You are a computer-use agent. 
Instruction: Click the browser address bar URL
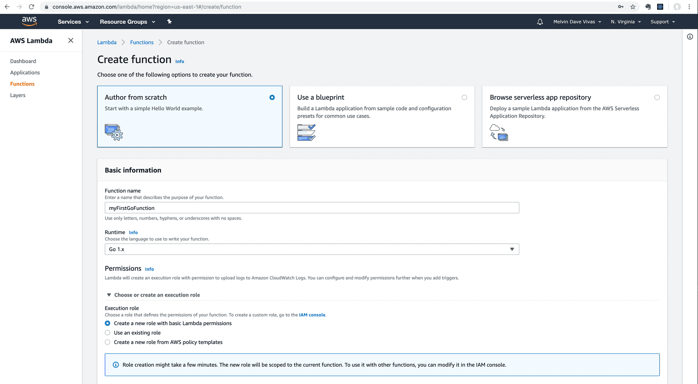(147, 7)
